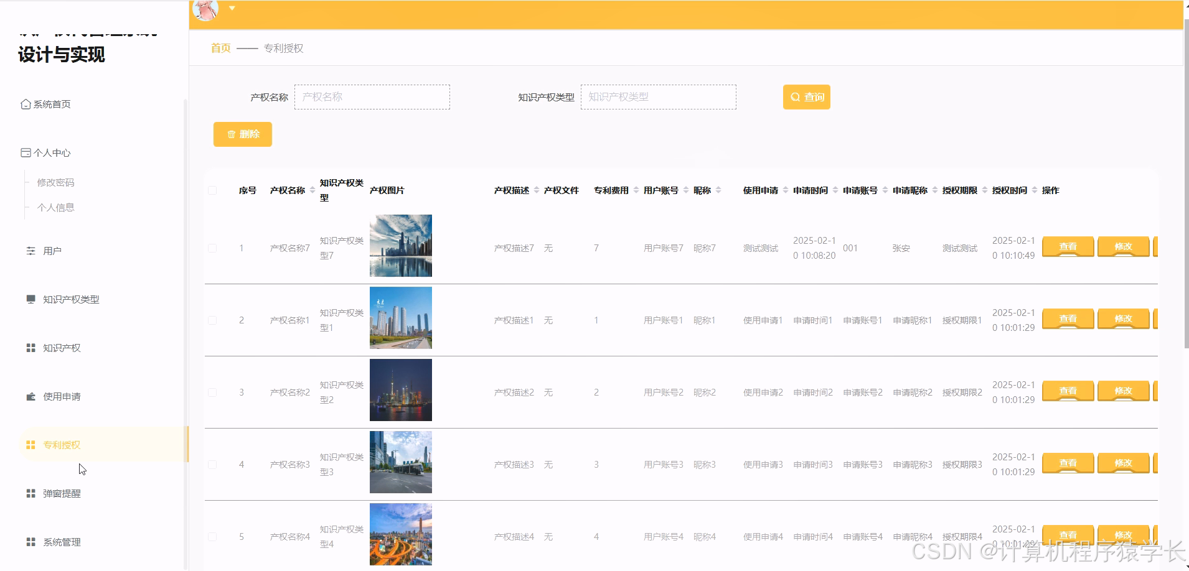Check the checkbox for row 3 产权名称2
Image resolution: width=1189 pixels, height=571 pixels.
click(x=212, y=392)
